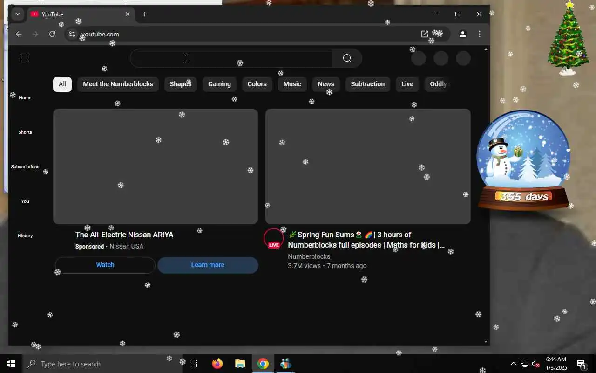The width and height of the screenshot is (596, 373).
Task: Open the Chrome profile icon
Action: (x=463, y=34)
